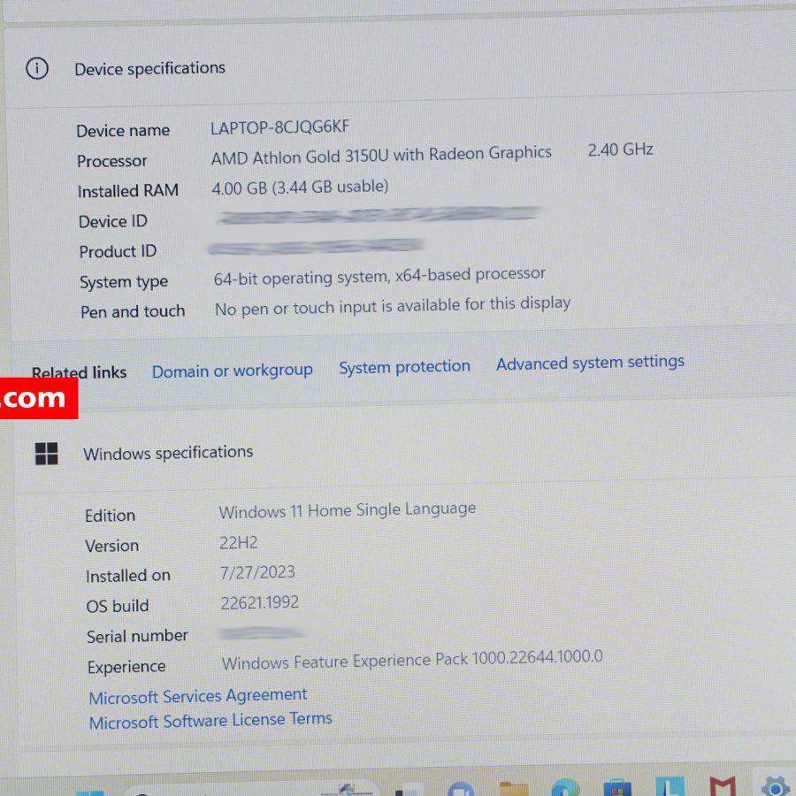Click the Windows logo beside Windows specifications
Image resolution: width=796 pixels, height=796 pixels.
46,454
